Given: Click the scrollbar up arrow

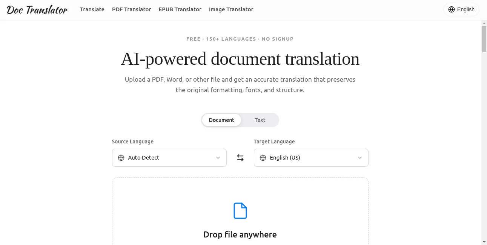Looking at the screenshot, I should click(484, 23).
